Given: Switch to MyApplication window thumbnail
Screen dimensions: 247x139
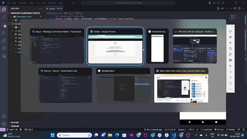Looking at the screenshot, I should (123, 85).
